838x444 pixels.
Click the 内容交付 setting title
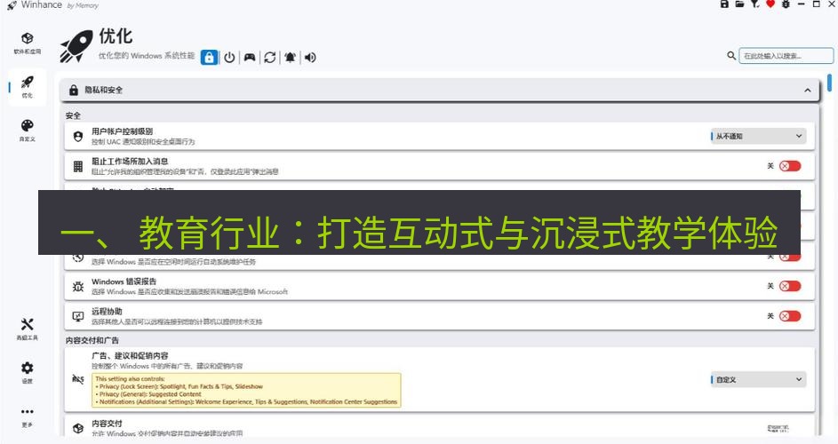pos(107,424)
